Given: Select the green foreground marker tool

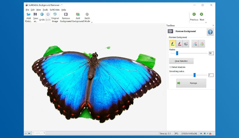Looking at the screenshot, I should (173, 44).
